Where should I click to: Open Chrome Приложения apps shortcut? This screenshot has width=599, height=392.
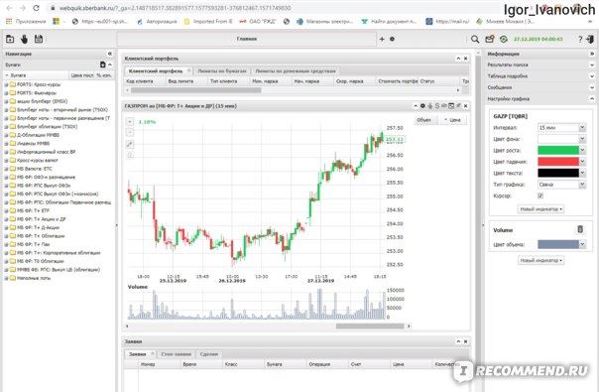point(26,22)
